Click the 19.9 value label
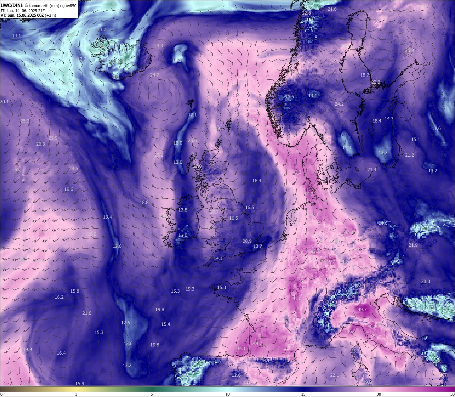455x397 pixels. (x=27, y=350)
